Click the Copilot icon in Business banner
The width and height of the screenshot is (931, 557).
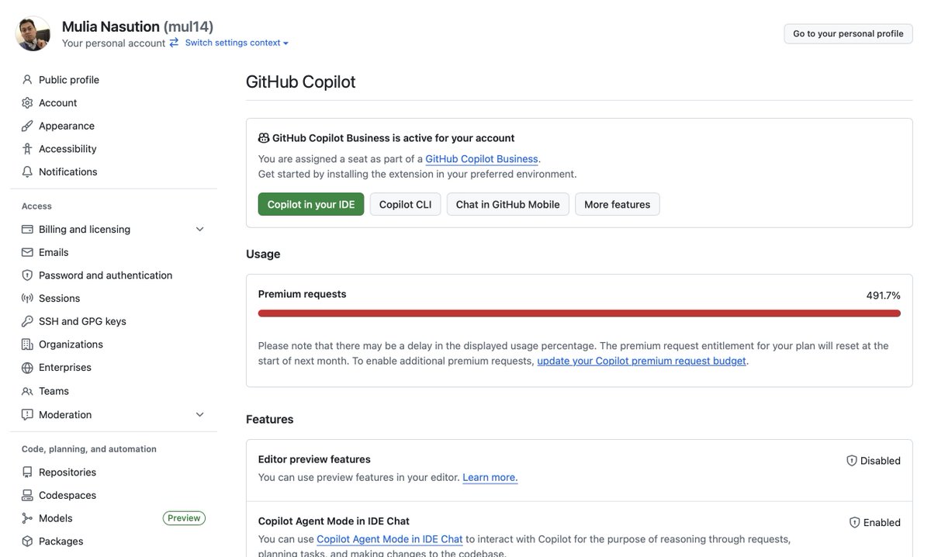264,138
